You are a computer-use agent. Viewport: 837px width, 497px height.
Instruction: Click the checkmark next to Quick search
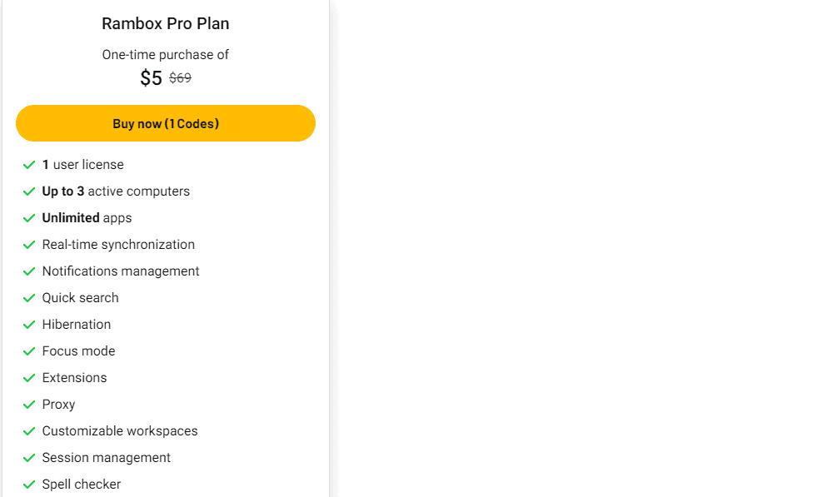pos(29,298)
